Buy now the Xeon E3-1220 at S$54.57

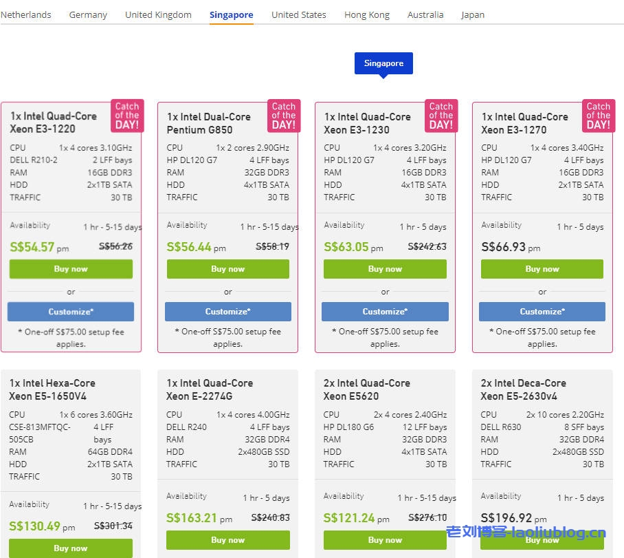(71, 269)
